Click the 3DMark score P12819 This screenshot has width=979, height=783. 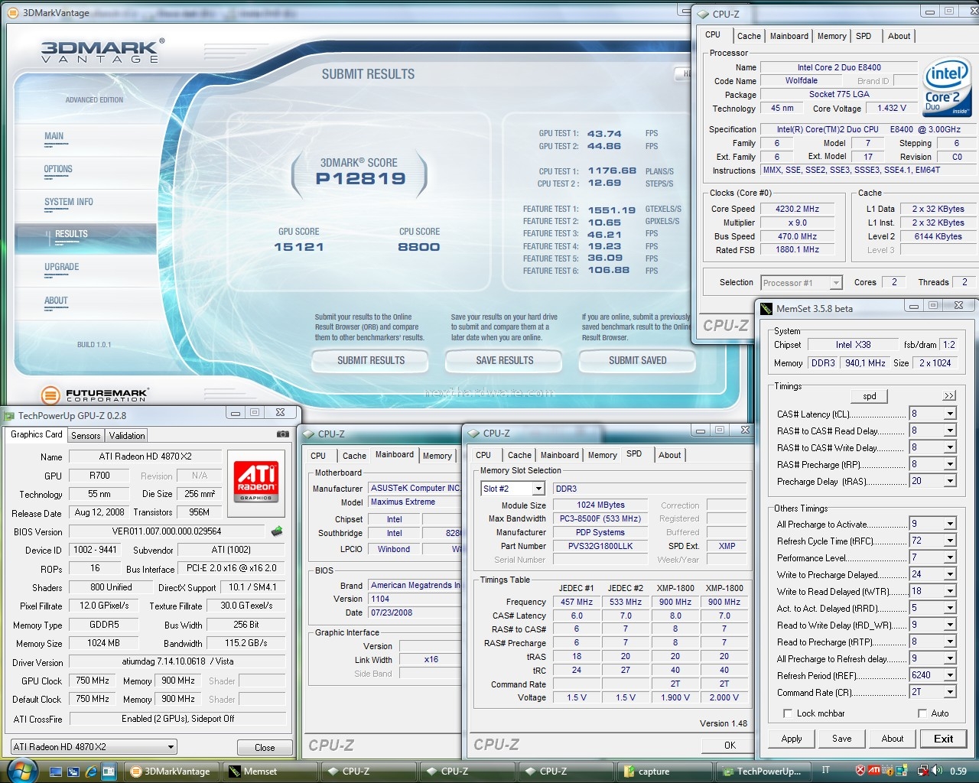[x=360, y=179]
